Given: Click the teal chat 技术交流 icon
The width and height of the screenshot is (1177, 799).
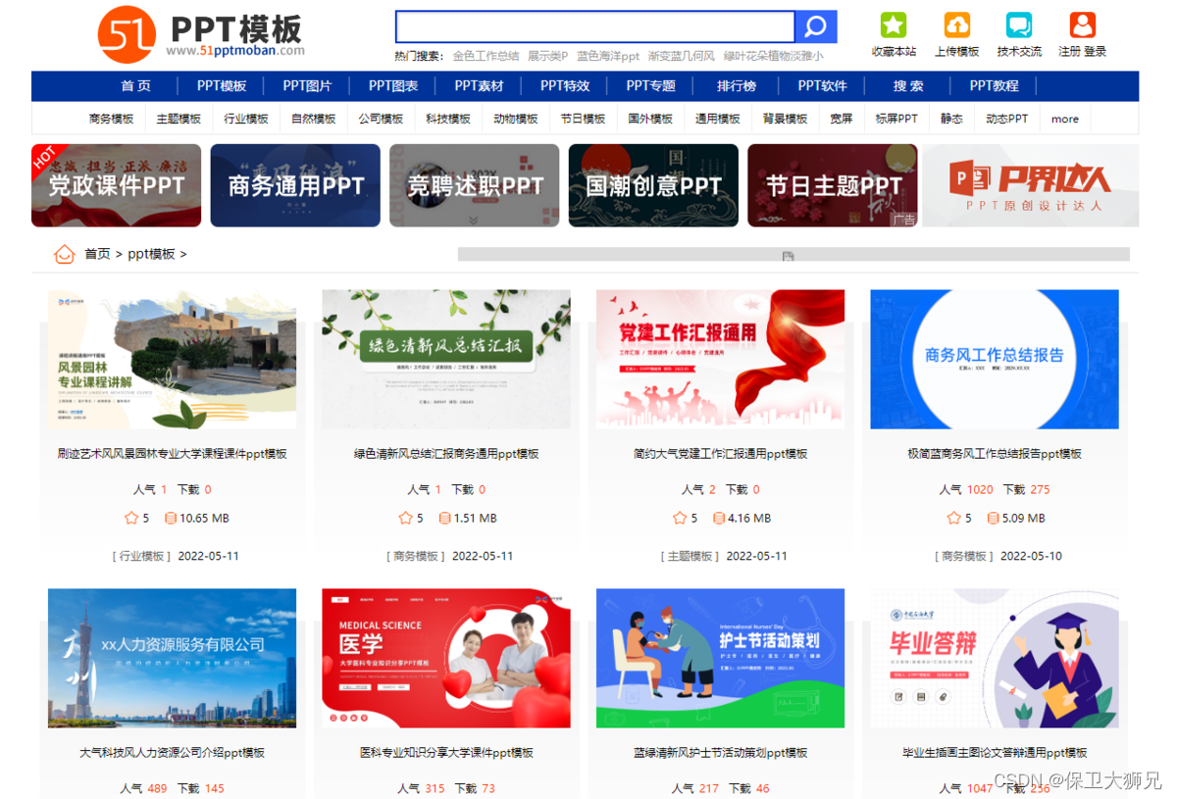Looking at the screenshot, I should pyautogui.click(x=1019, y=25).
